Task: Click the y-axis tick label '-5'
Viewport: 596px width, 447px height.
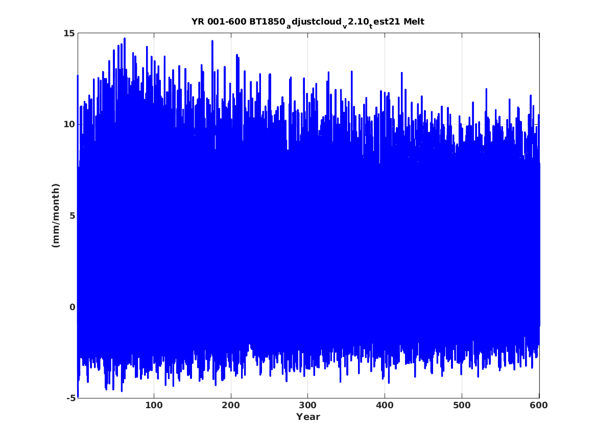Action: pyautogui.click(x=70, y=398)
